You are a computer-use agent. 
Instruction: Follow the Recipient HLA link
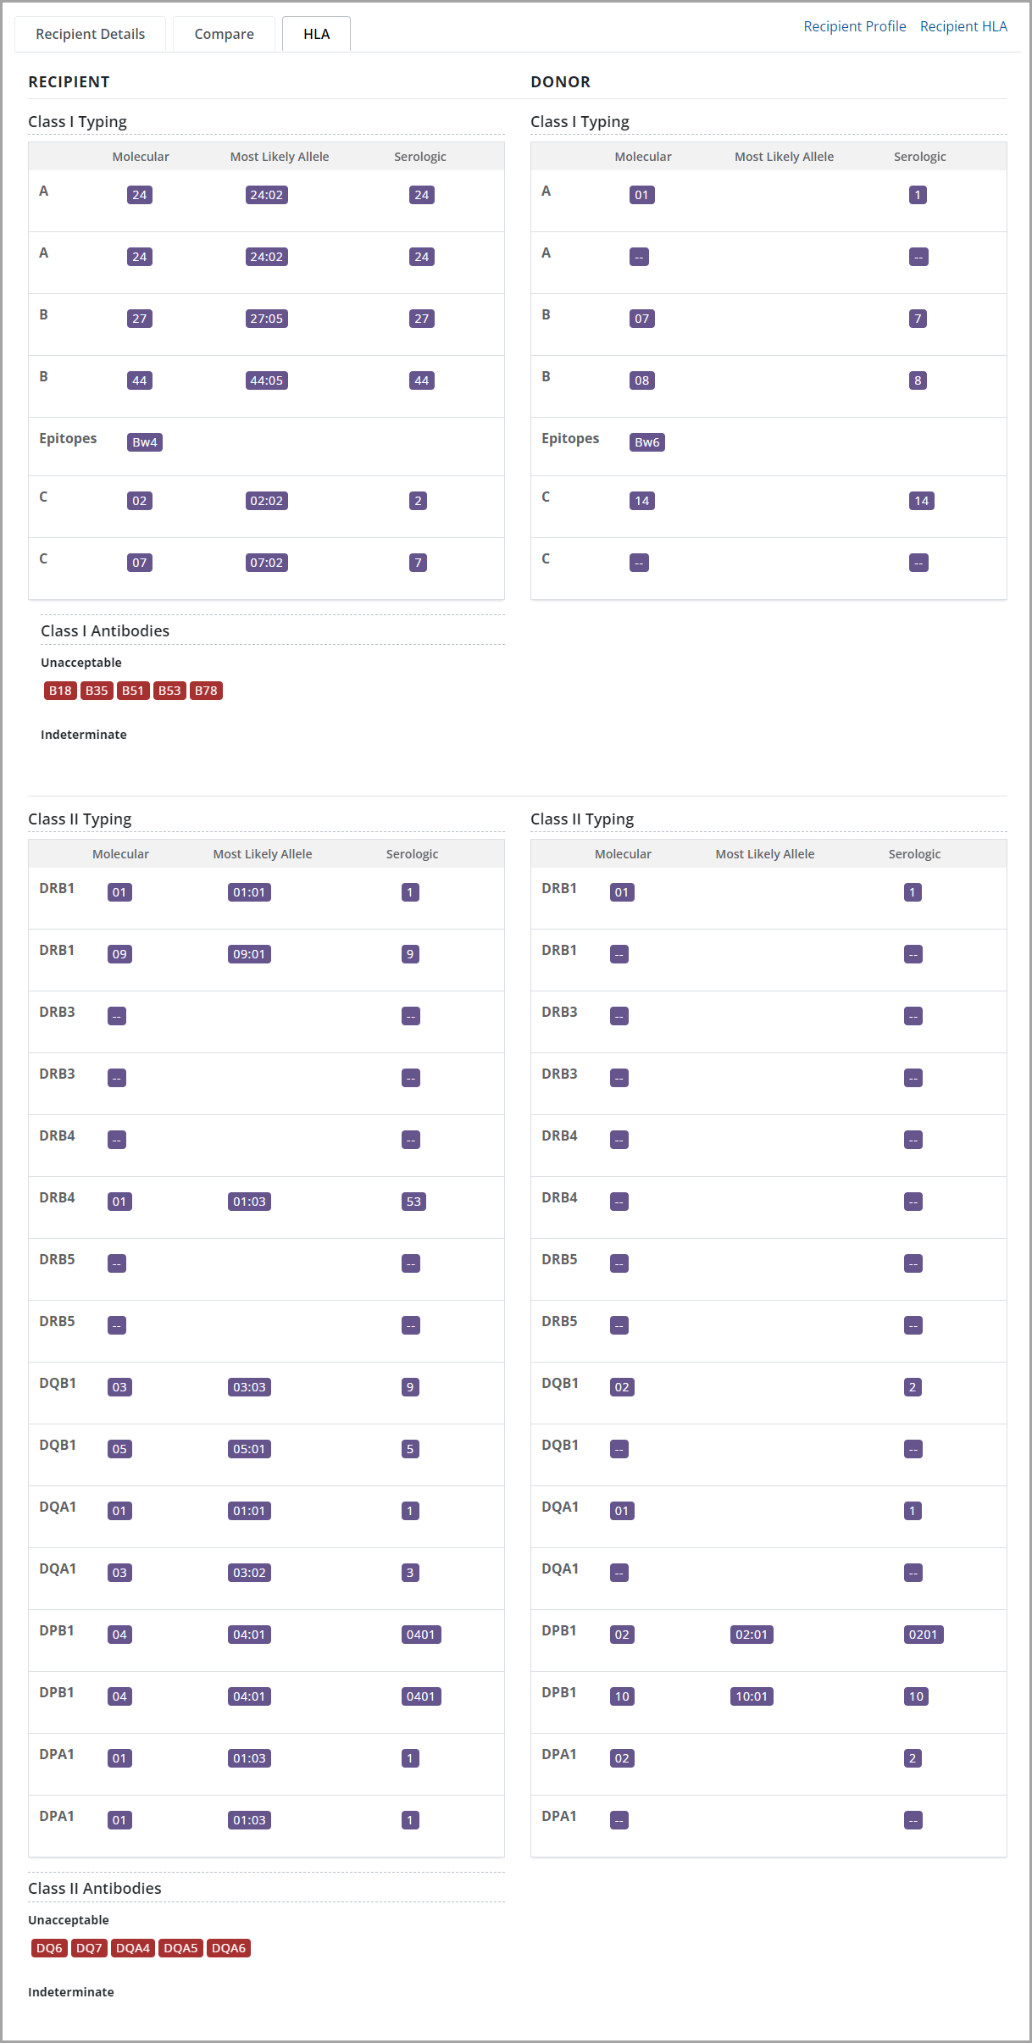pyautogui.click(x=963, y=26)
